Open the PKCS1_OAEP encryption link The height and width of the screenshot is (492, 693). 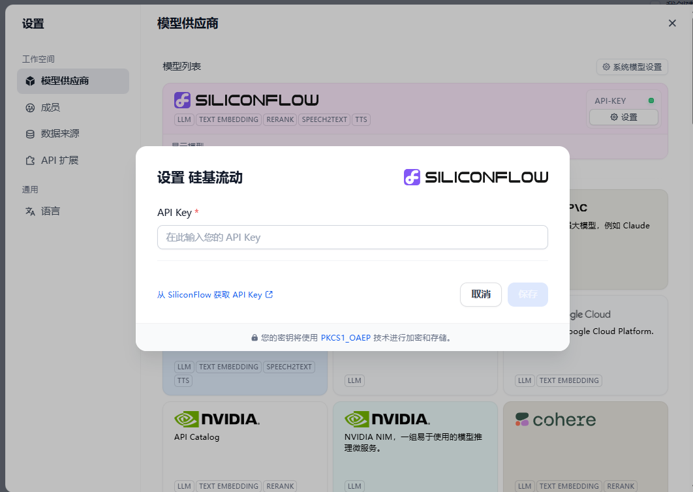pyautogui.click(x=346, y=338)
